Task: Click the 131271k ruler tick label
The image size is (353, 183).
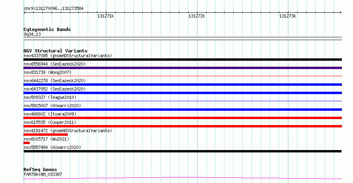Action: (x=106, y=16)
